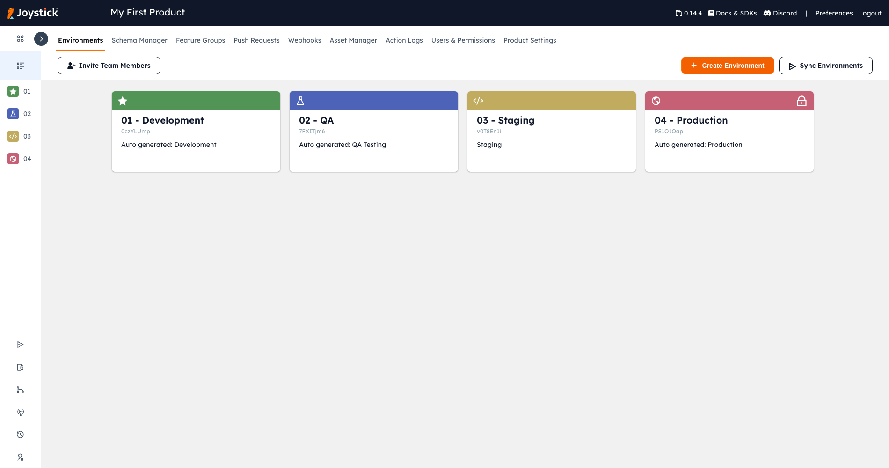This screenshot has width=889, height=468.
Task: Click the star icon on the Development card
Action: 123,101
